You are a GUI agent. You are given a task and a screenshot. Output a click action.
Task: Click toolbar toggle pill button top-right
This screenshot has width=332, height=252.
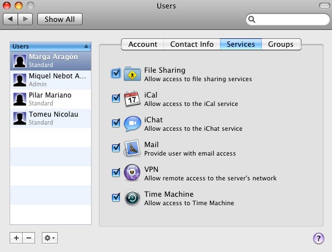click(325, 6)
